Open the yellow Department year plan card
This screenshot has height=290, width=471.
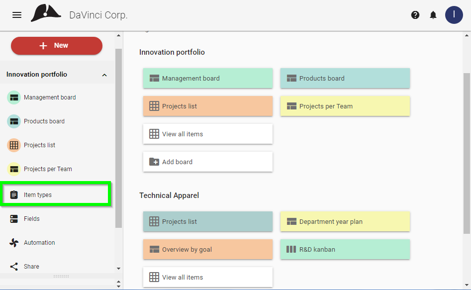[x=345, y=221]
